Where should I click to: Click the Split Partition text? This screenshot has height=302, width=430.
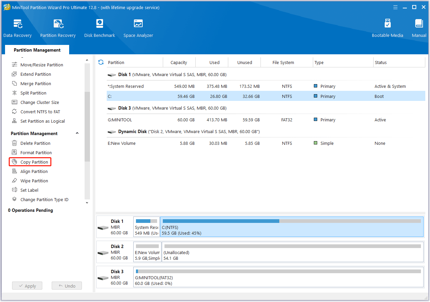[34, 93]
